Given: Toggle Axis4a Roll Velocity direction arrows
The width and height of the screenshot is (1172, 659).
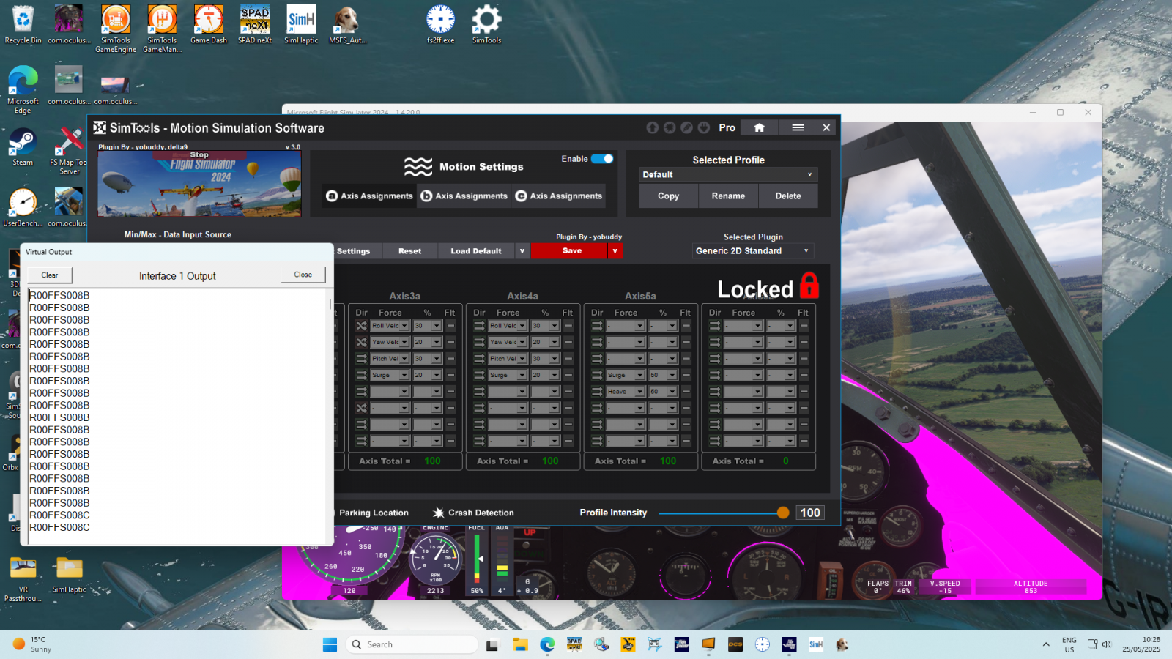Looking at the screenshot, I should (479, 326).
